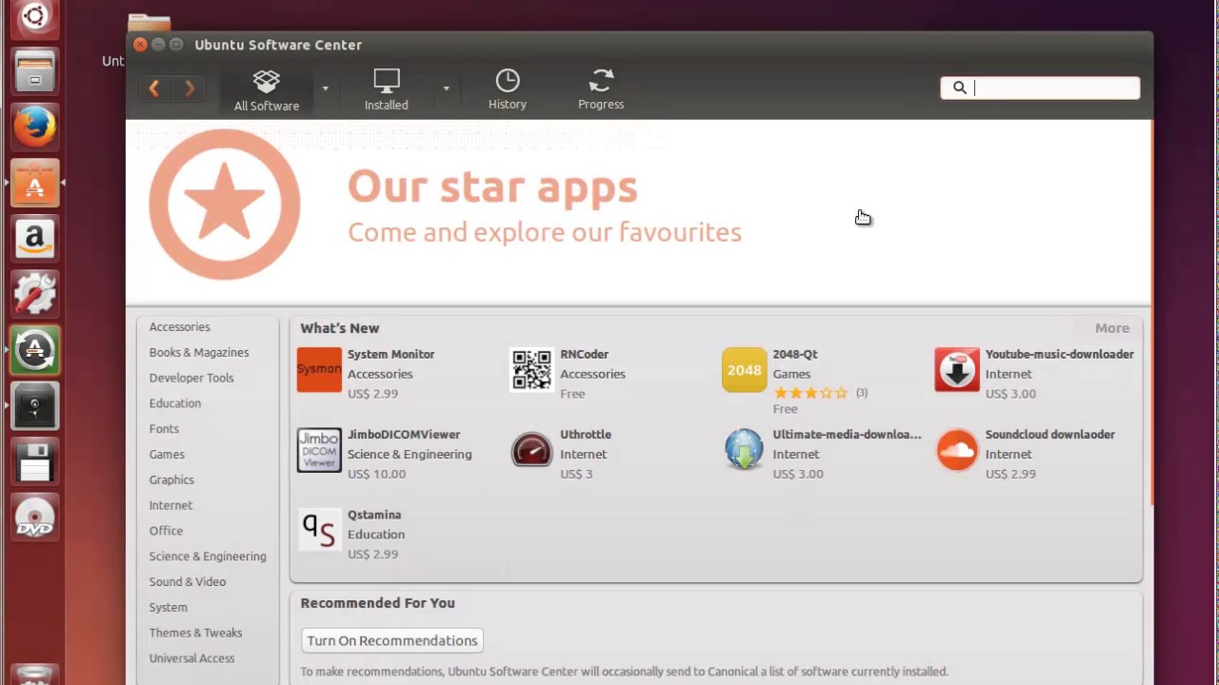Image resolution: width=1219 pixels, height=685 pixels.
Task: Open the 2048-Qt app title
Action: coord(795,354)
